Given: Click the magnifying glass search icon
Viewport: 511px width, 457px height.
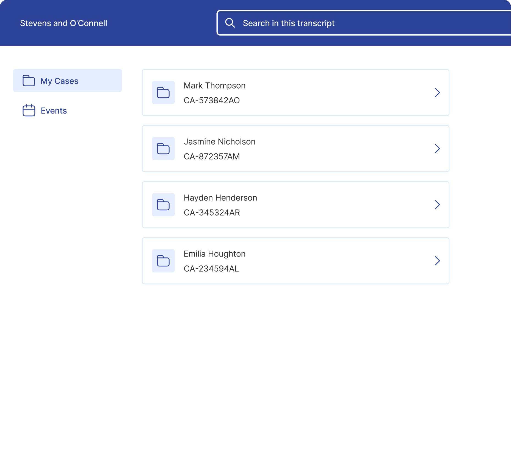Looking at the screenshot, I should [x=230, y=23].
